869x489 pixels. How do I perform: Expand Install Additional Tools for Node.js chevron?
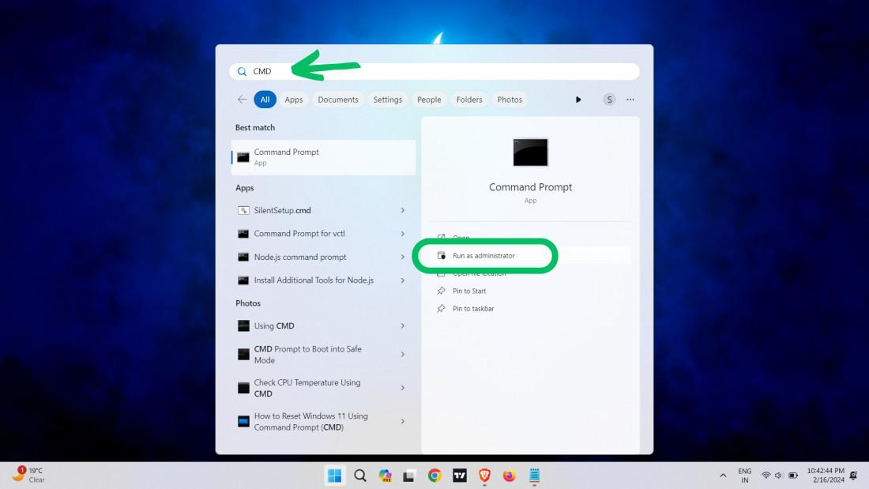402,280
